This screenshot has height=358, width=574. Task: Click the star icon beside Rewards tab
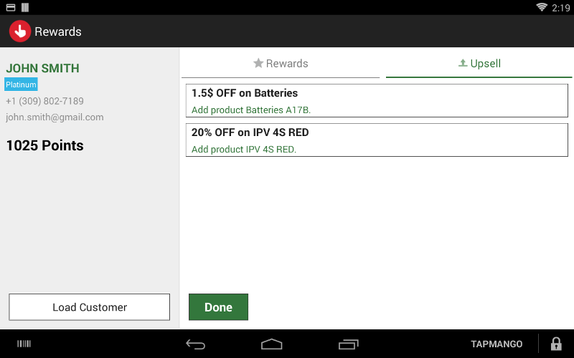coord(258,64)
